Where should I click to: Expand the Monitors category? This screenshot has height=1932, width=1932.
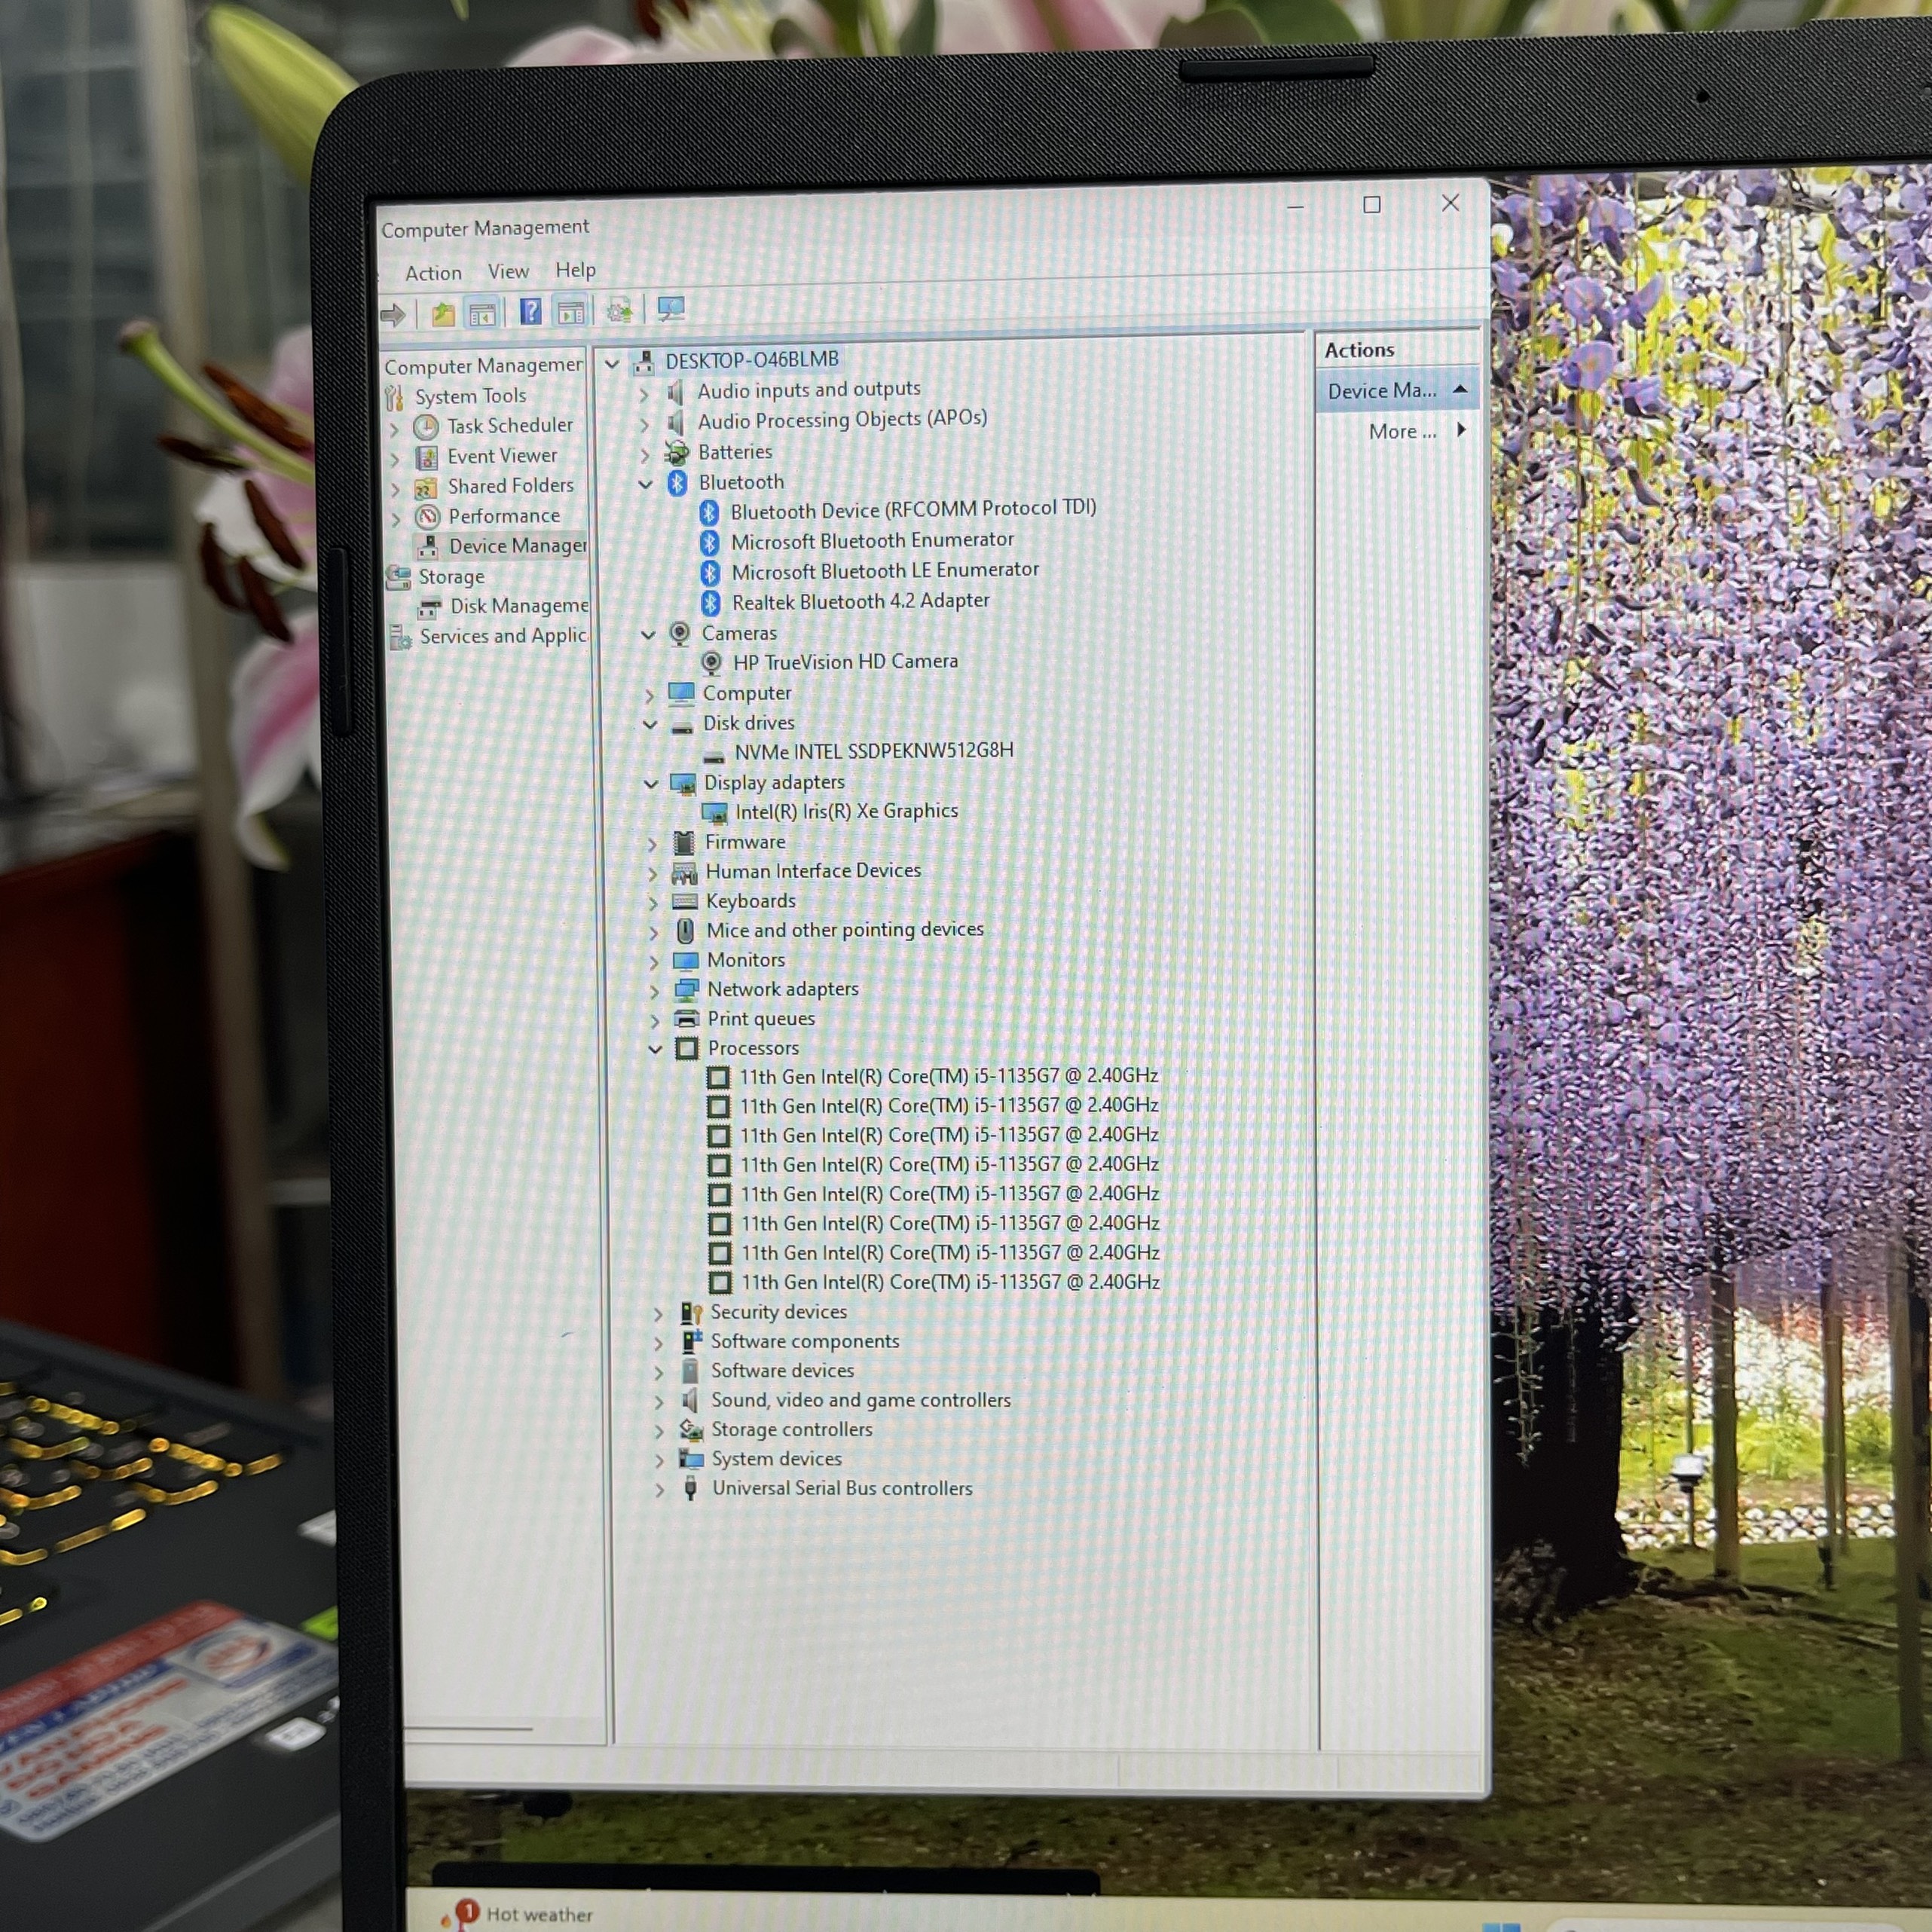click(654, 962)
